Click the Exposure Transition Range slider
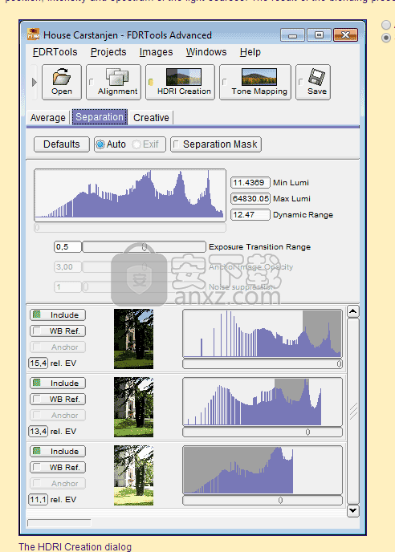395x552 pixels. click(144, 247)
